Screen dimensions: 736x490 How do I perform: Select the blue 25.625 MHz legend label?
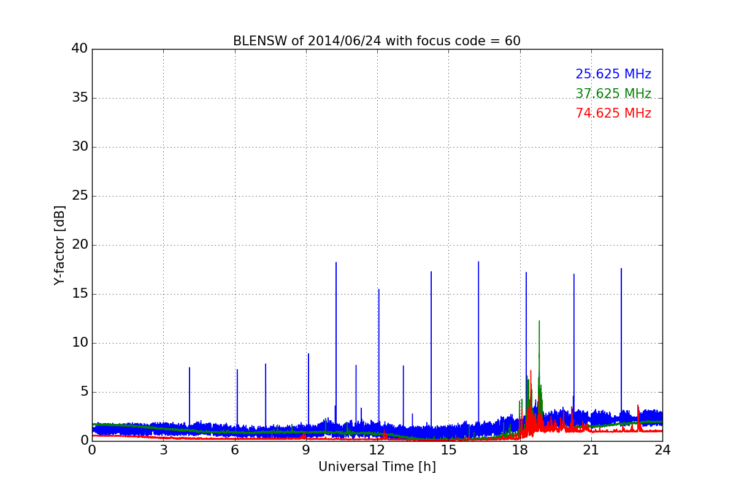(x=613, y=74)
